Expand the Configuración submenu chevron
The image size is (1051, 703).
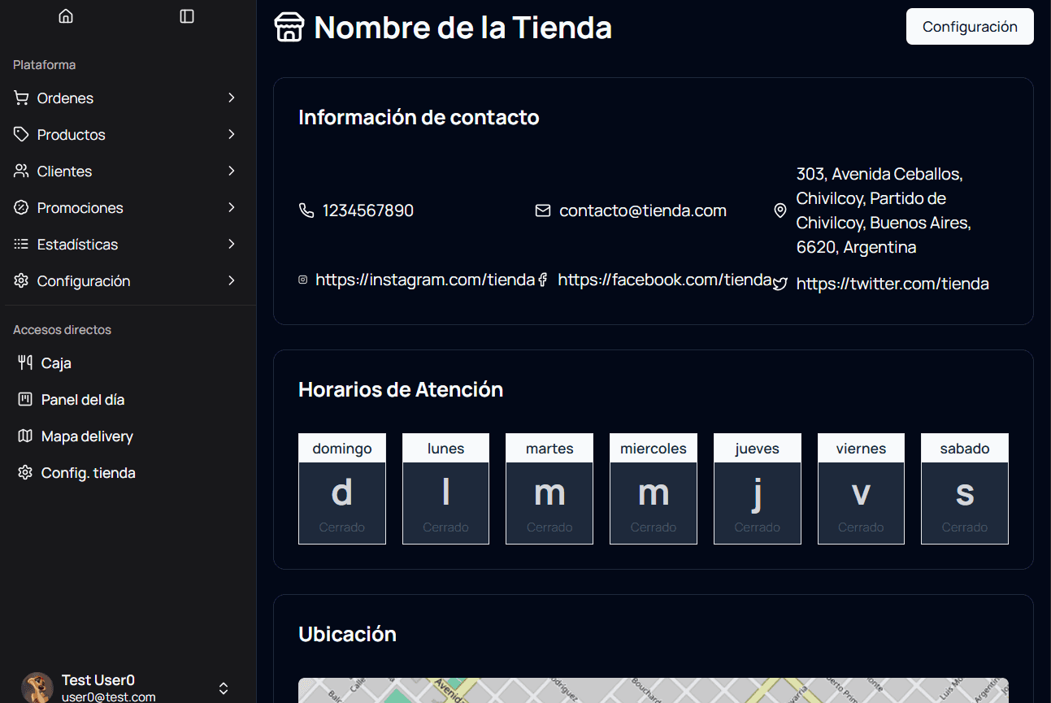coord(232,280)
